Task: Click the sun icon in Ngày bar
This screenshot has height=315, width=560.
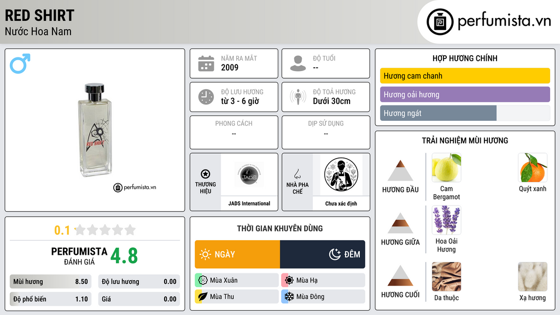Action: (x=205, y=254)
